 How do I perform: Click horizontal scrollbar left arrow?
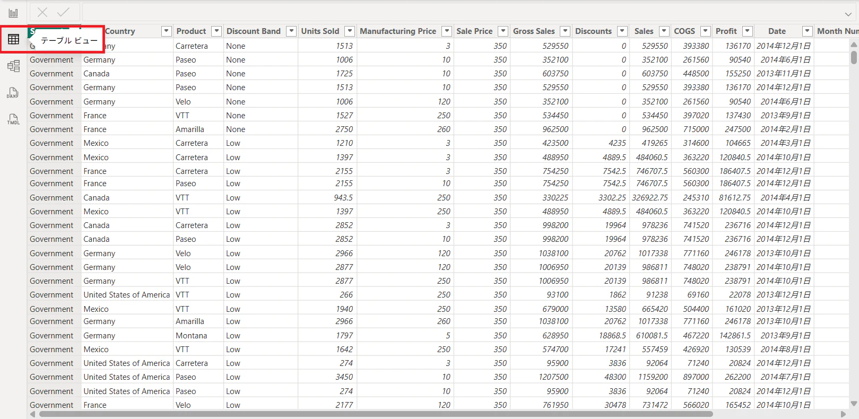pos(32,414)
